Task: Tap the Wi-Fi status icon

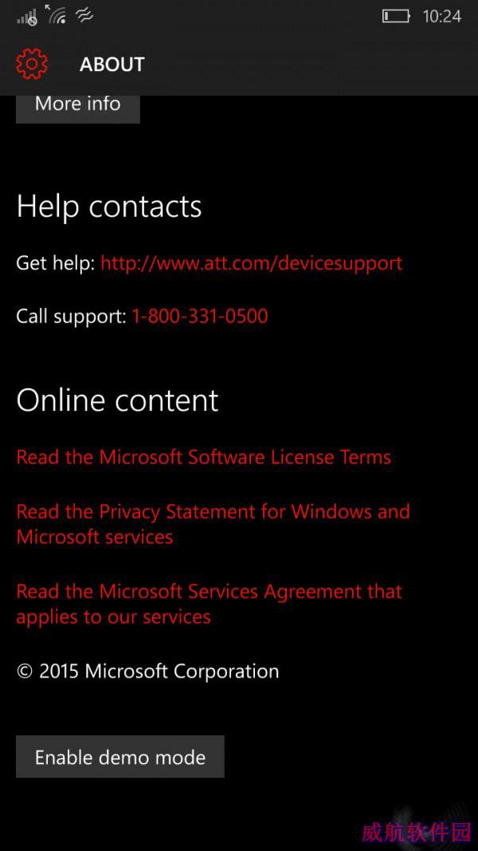Action: 55,14
